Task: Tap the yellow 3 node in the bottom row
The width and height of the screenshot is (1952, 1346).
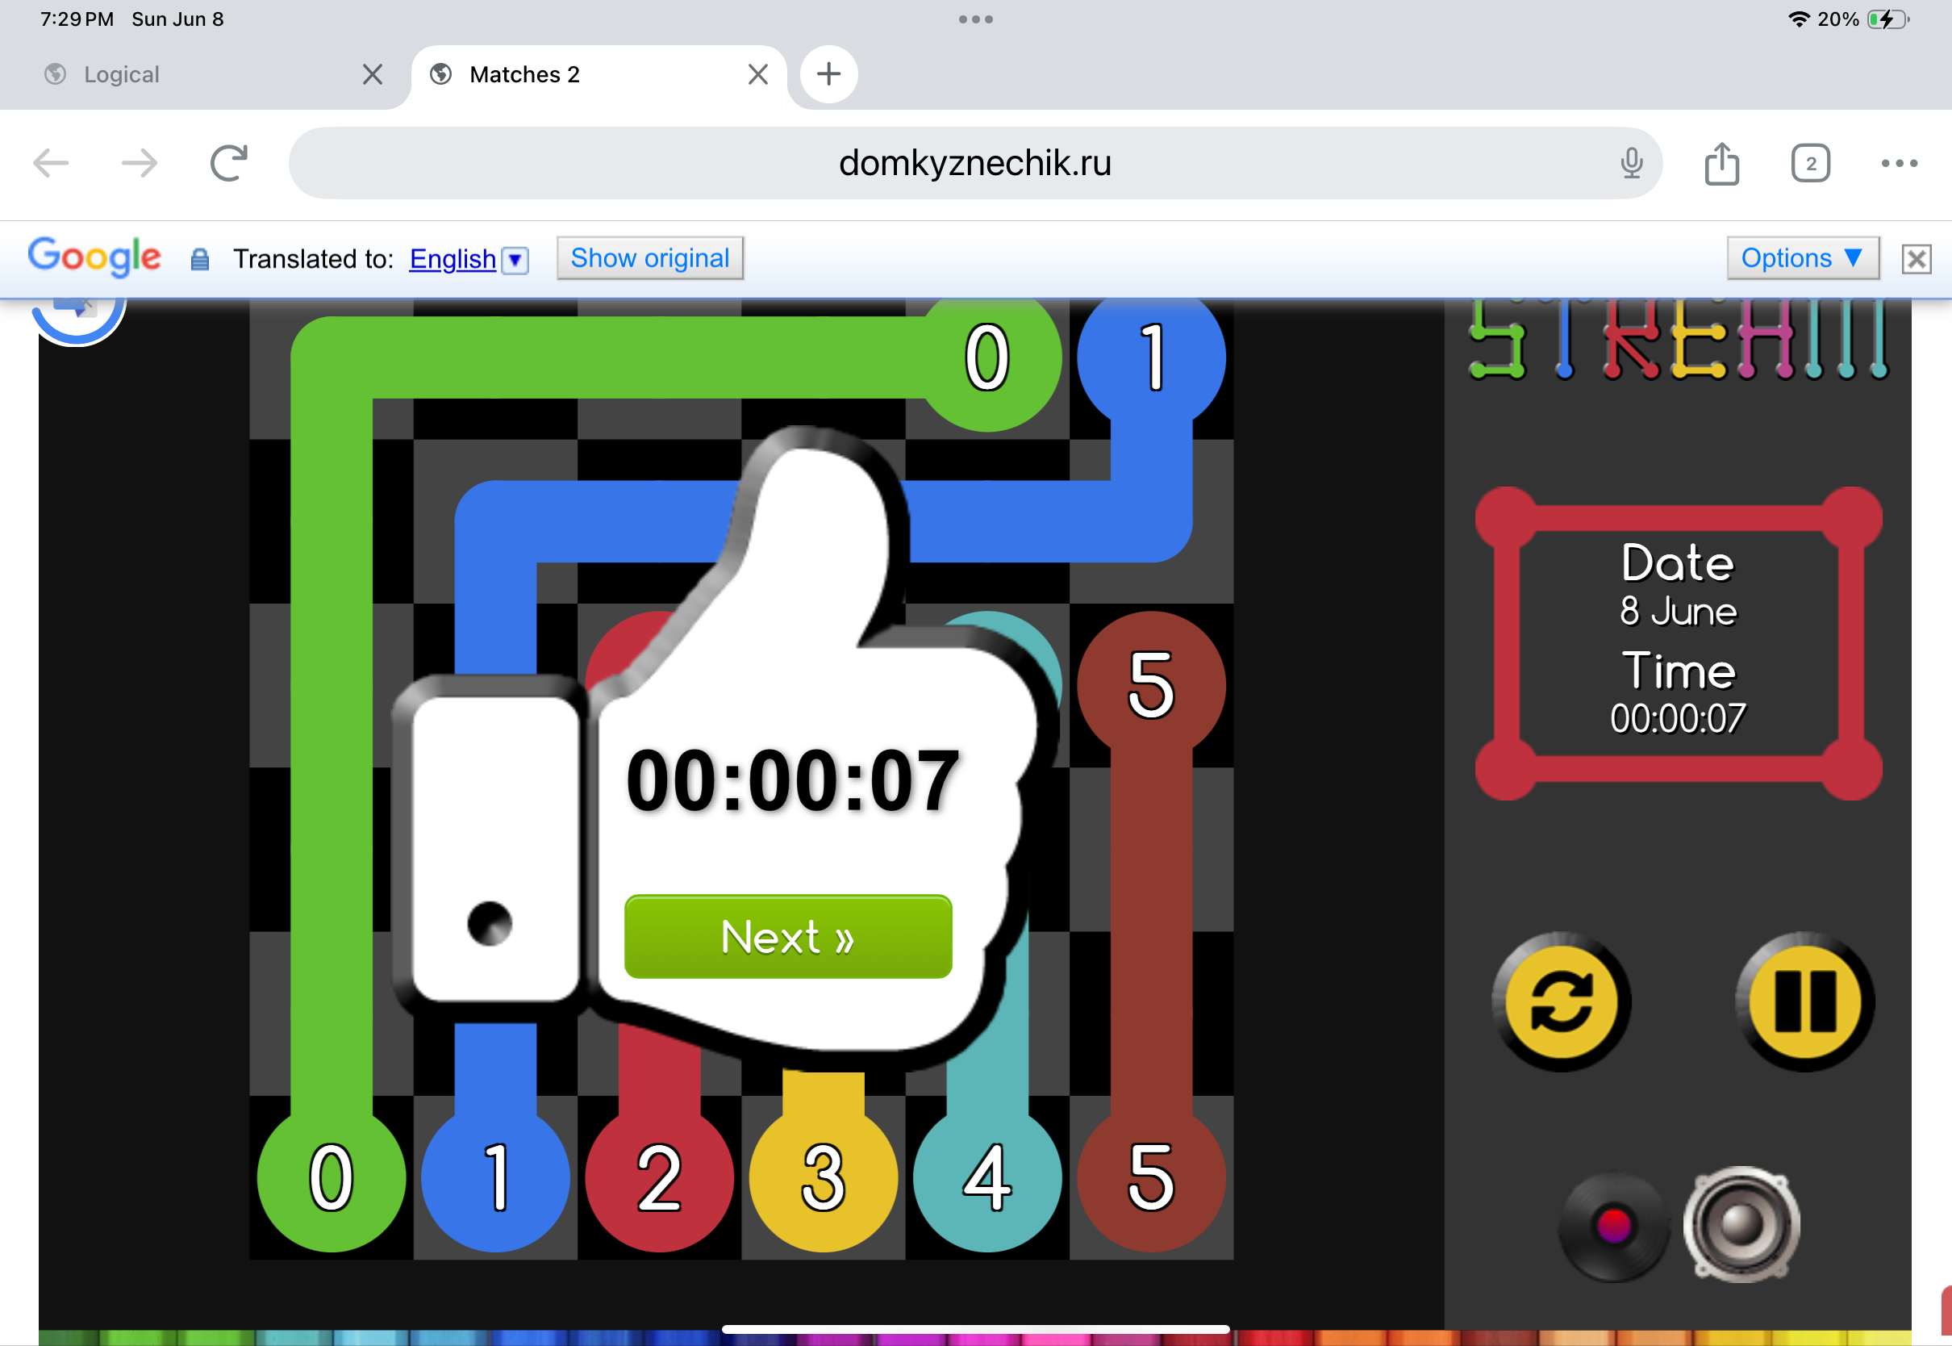Action: [x=824, y=1177]
